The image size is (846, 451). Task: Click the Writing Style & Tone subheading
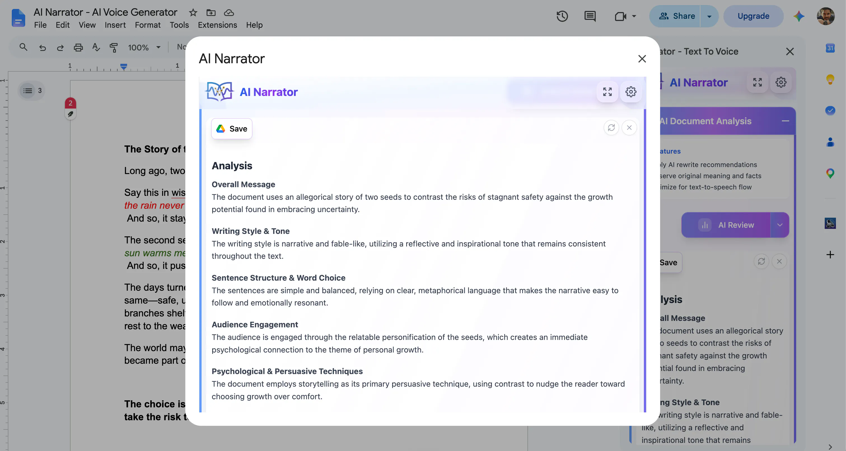(x=251, y=231)
